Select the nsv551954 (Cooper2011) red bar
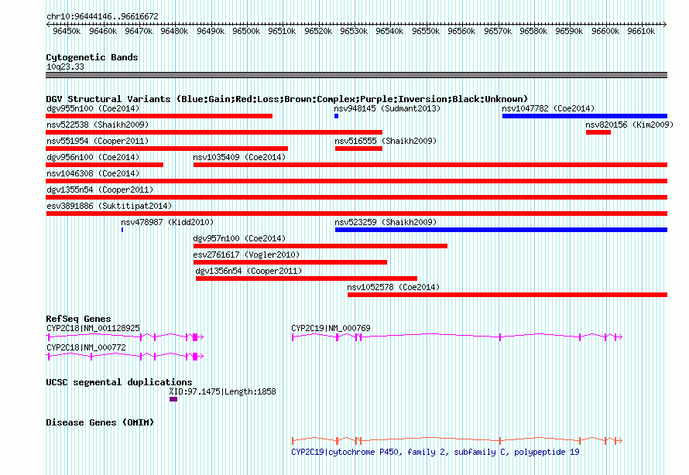 [x=167, y=149]
